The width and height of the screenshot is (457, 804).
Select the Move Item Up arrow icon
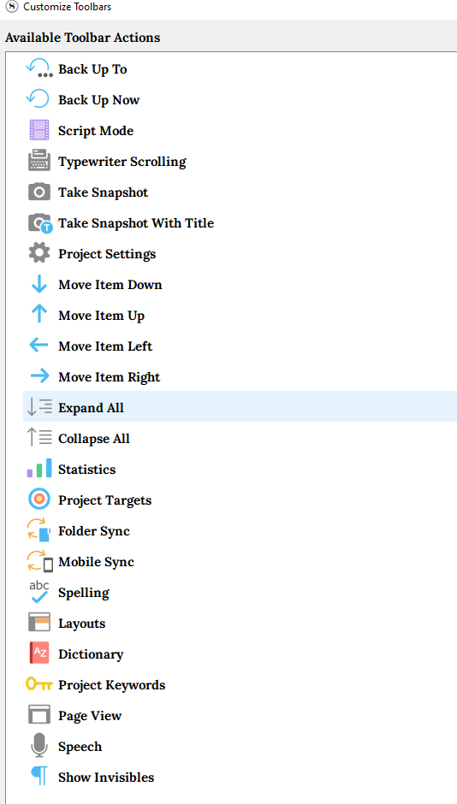[x=39, y=316]
